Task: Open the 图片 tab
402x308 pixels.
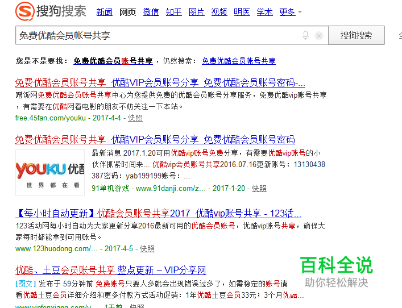Action: coord(196,12)
